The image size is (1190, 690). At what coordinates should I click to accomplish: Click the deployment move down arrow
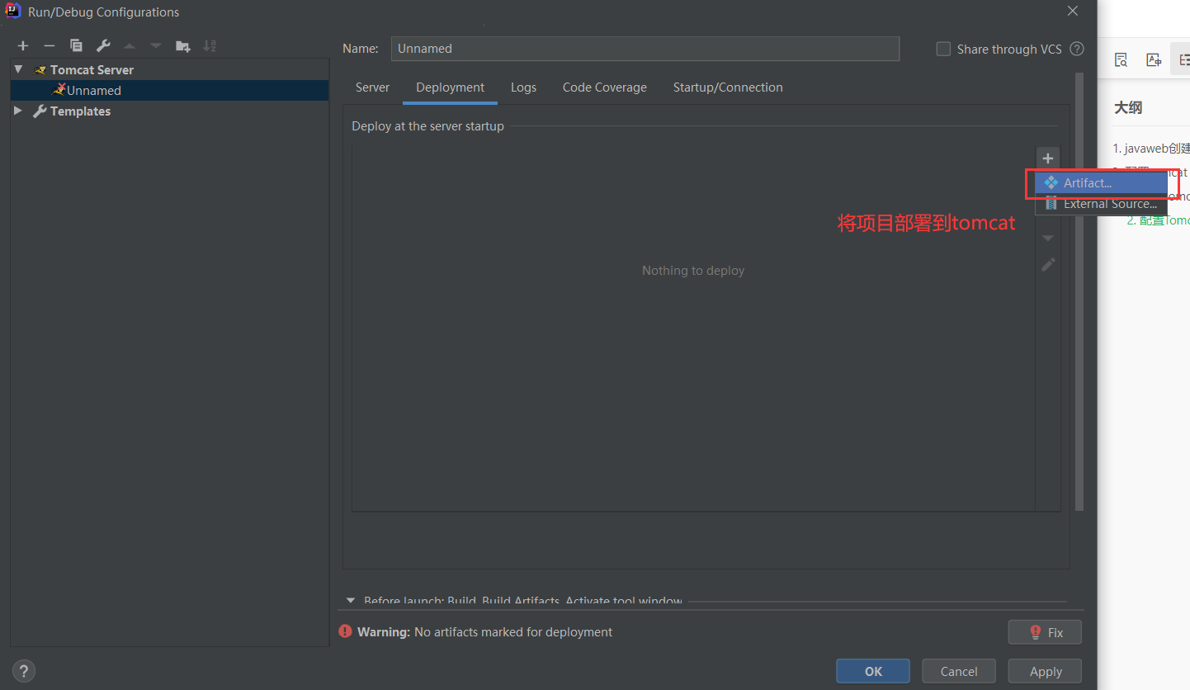[1048, 239]
